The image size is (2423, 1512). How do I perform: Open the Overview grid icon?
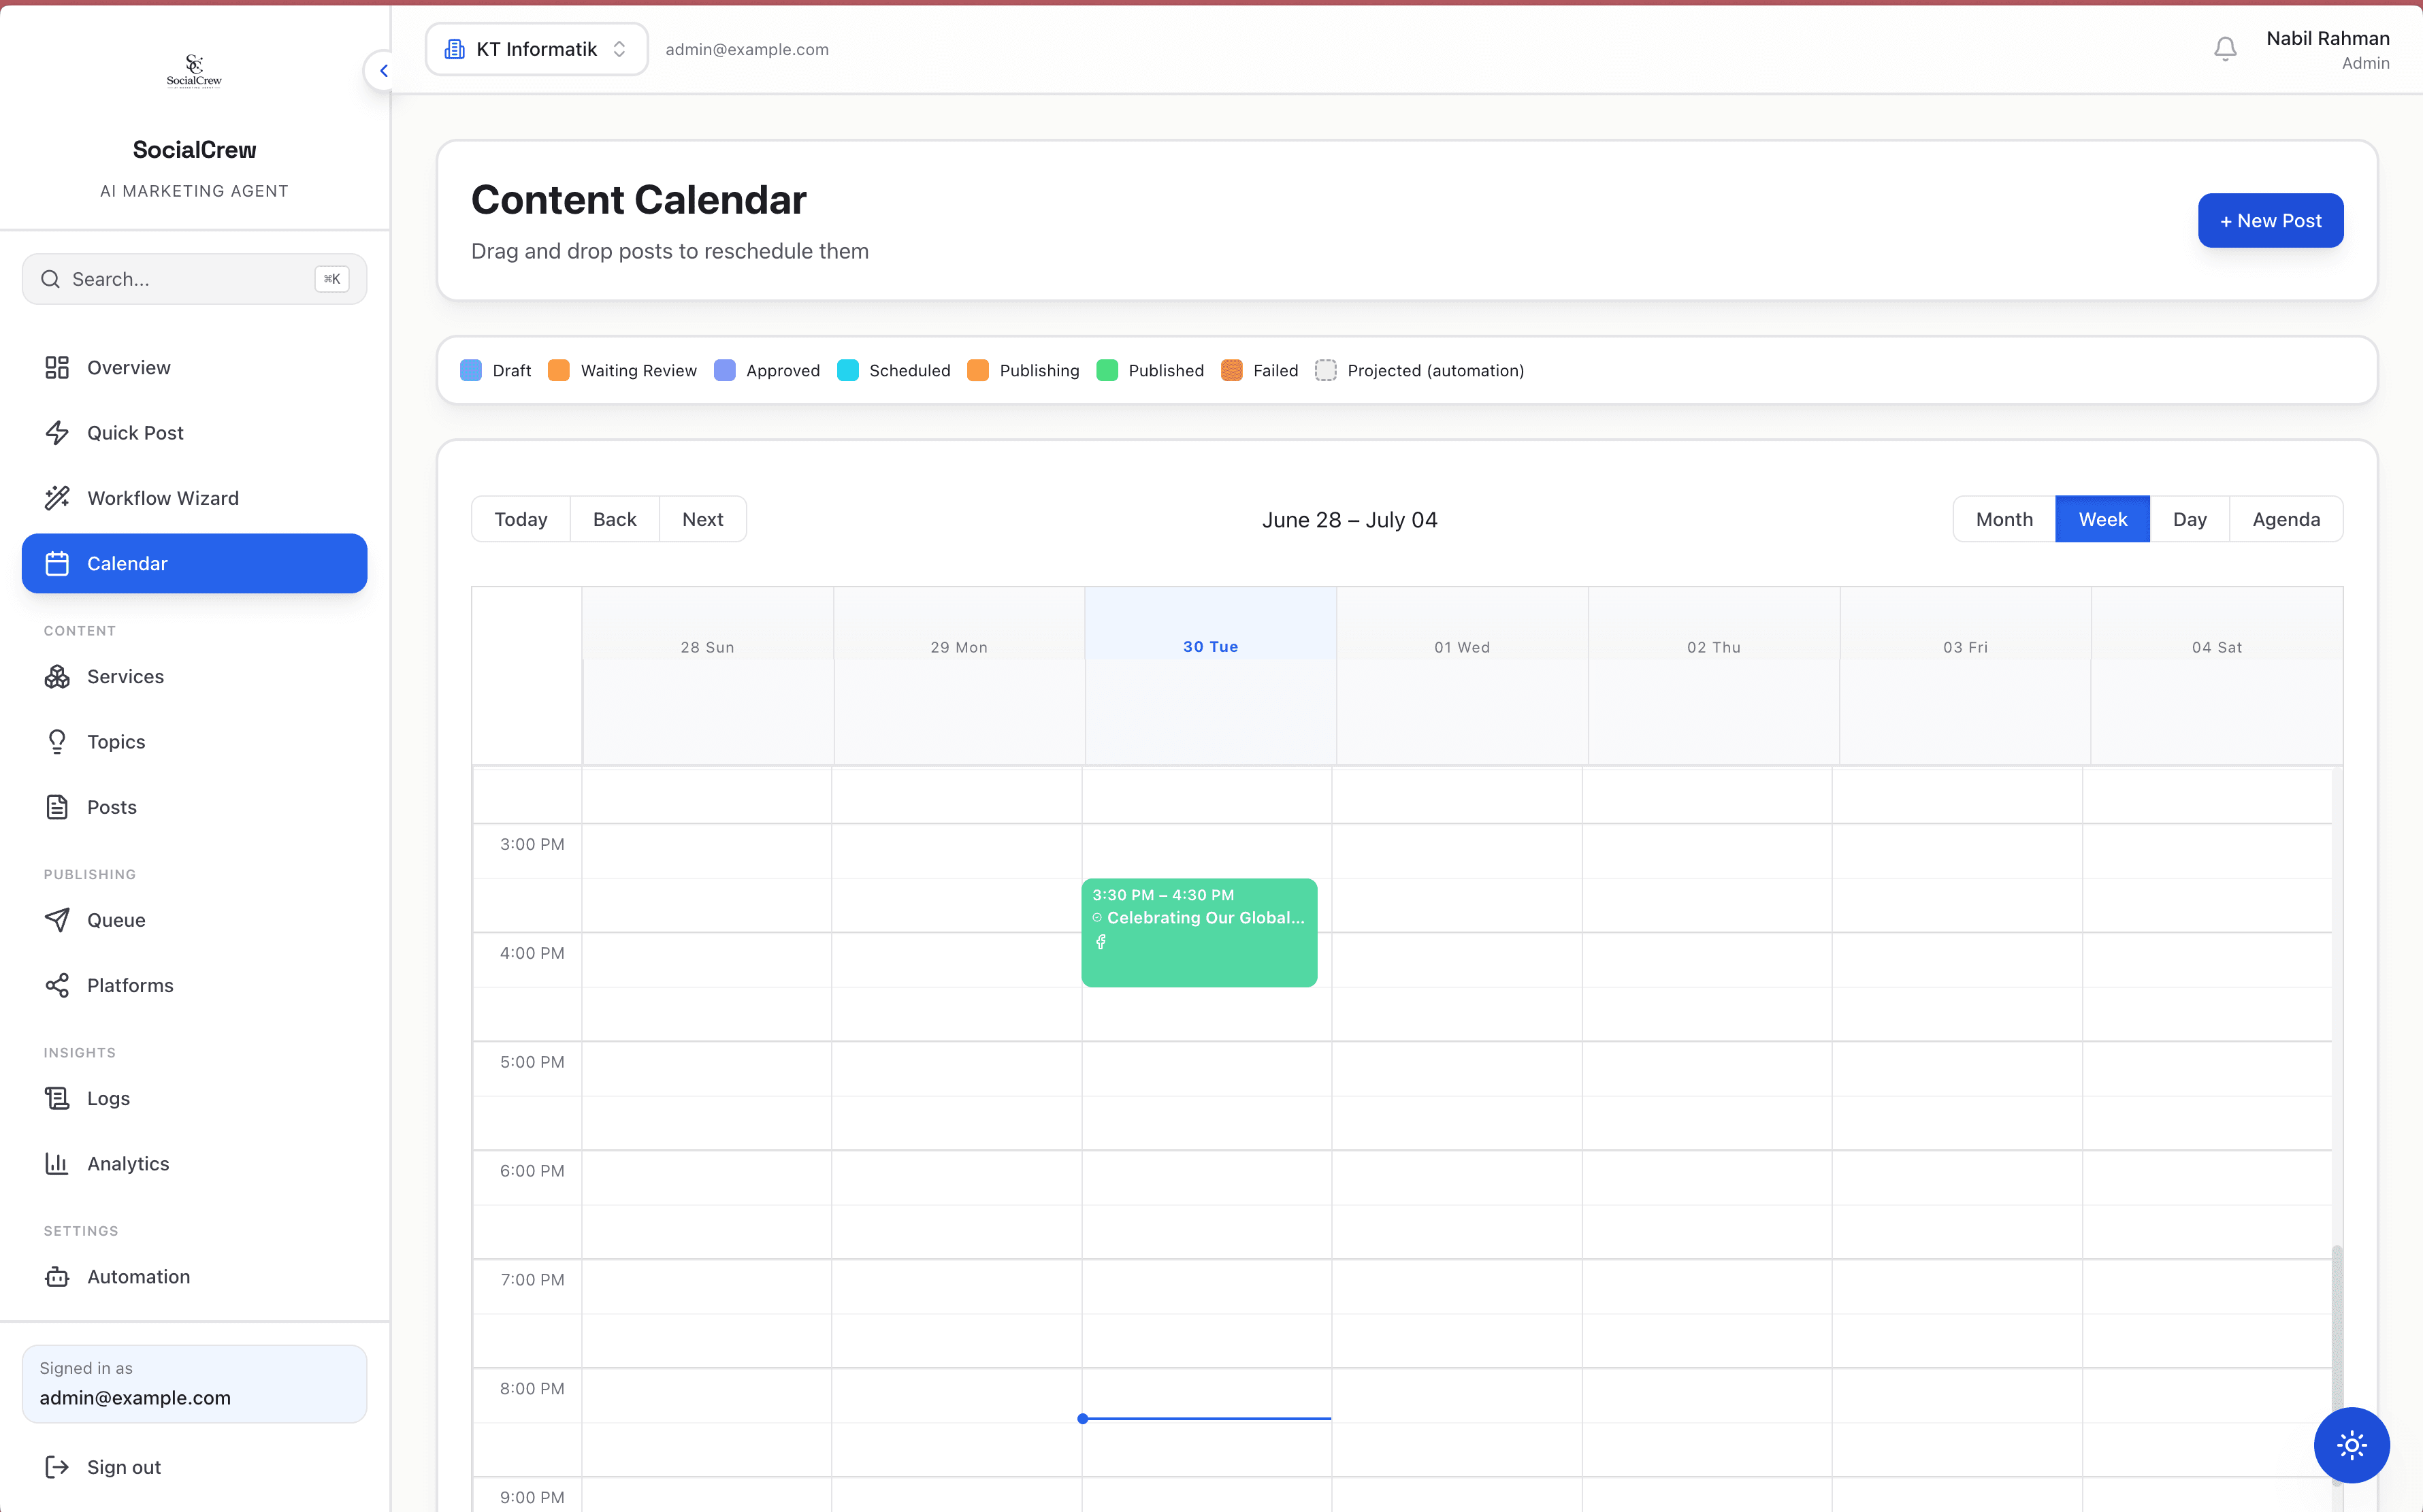(57, 367)
